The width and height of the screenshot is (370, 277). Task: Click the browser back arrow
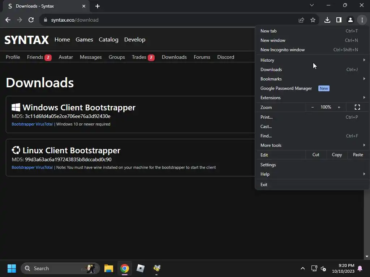point(8,20)
